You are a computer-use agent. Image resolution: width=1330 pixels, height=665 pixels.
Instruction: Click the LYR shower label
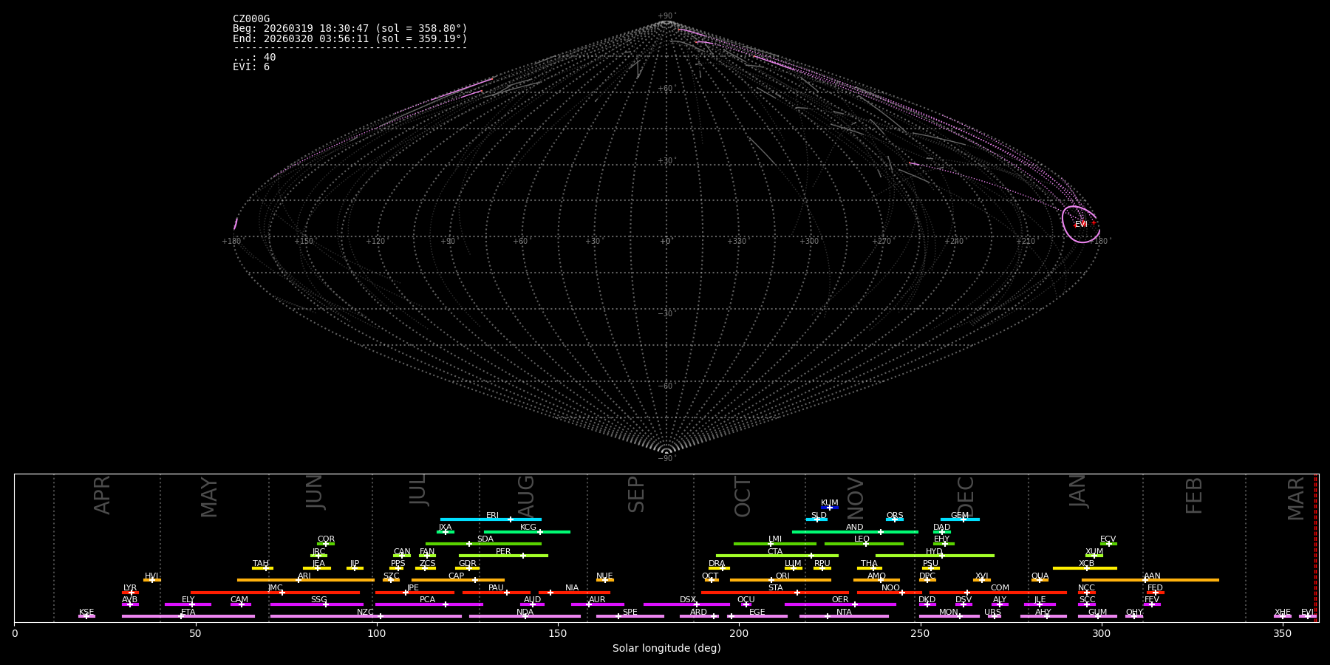[130, 588]
